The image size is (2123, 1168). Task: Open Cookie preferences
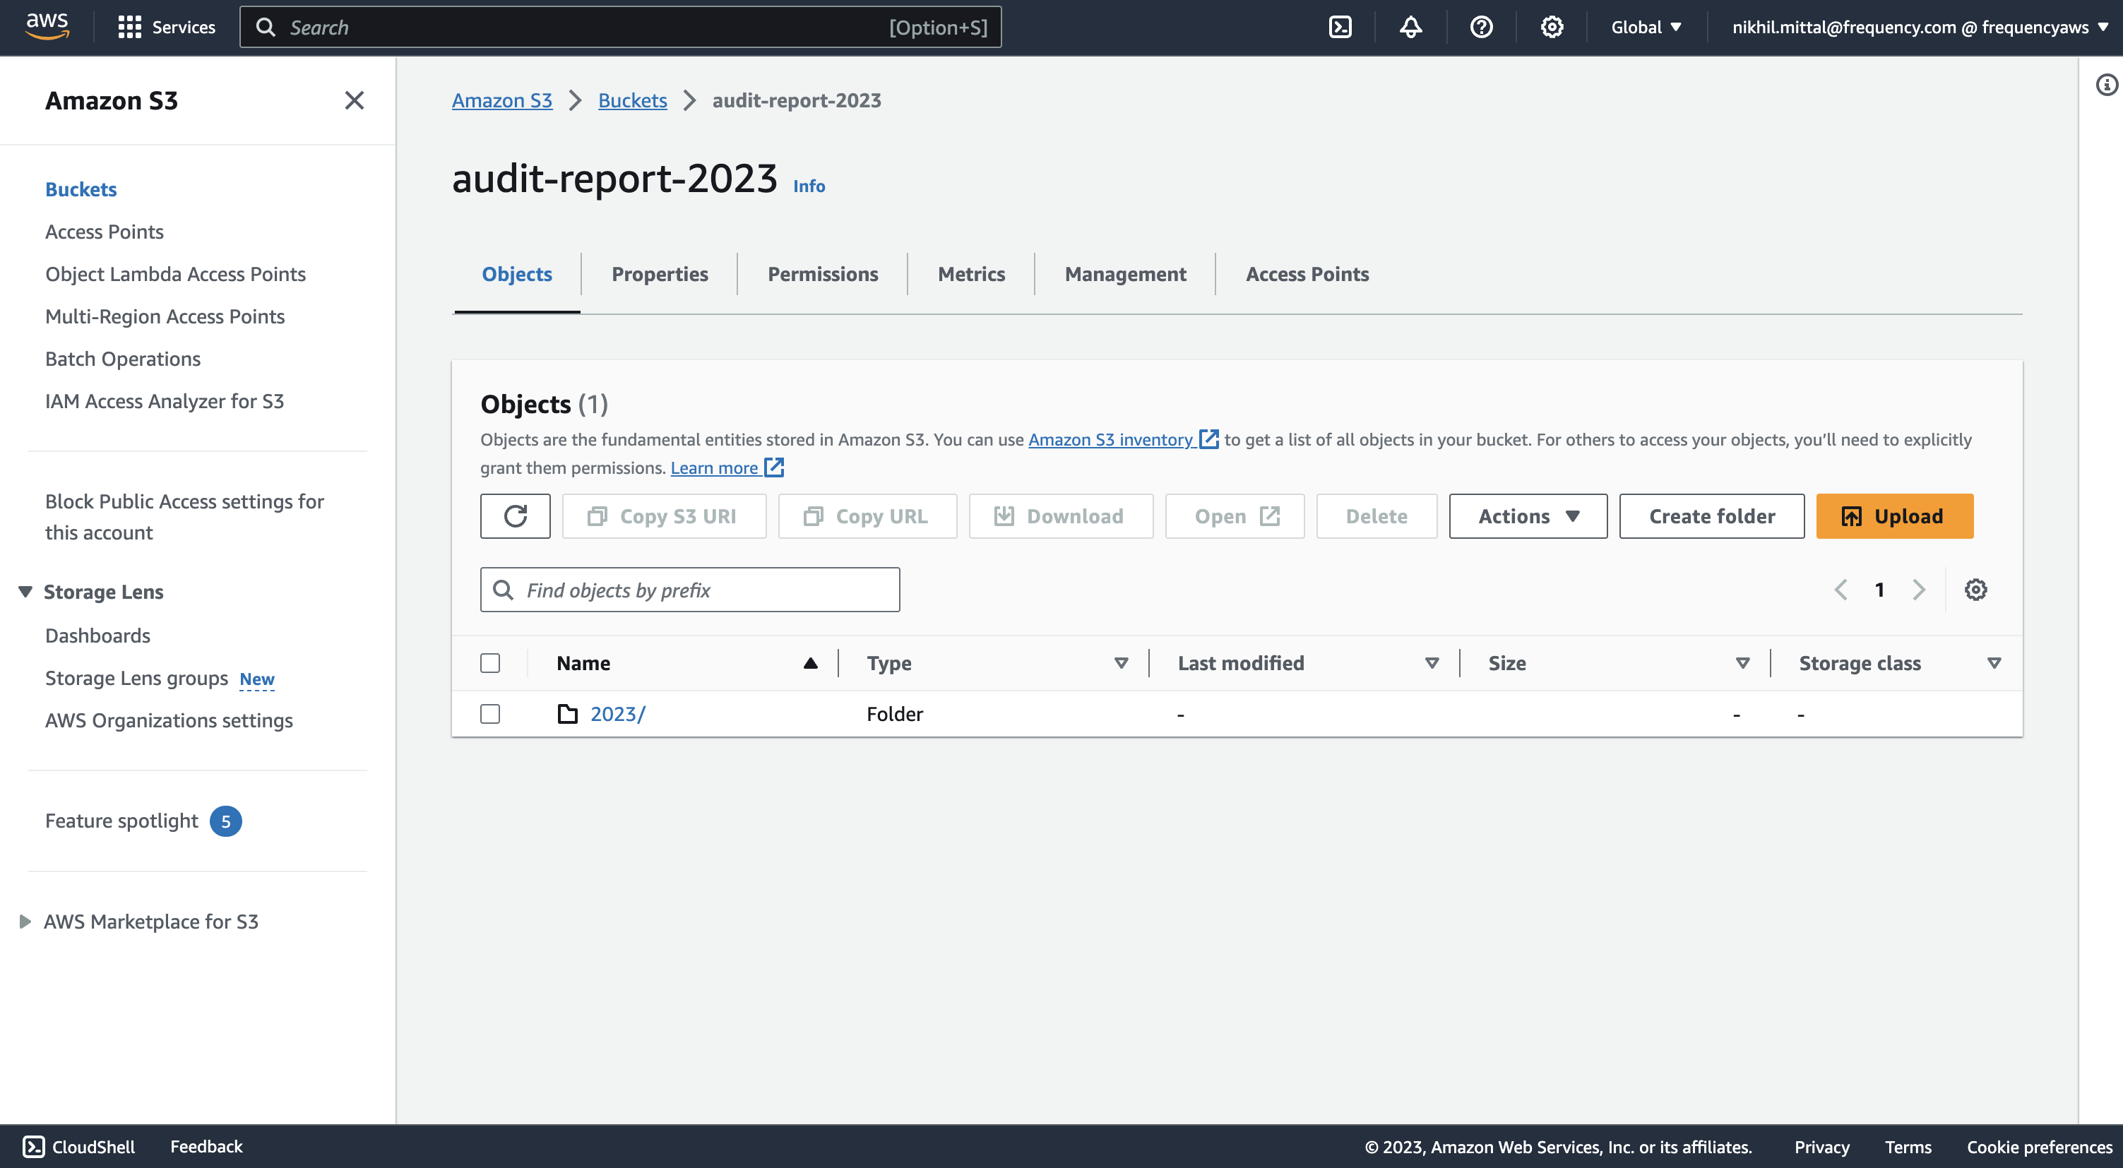click(2039, 1147)
